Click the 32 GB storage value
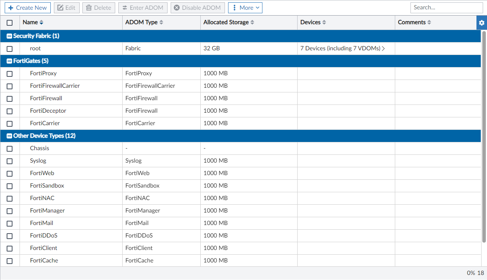Screen dimensions: 487x280 212,48
